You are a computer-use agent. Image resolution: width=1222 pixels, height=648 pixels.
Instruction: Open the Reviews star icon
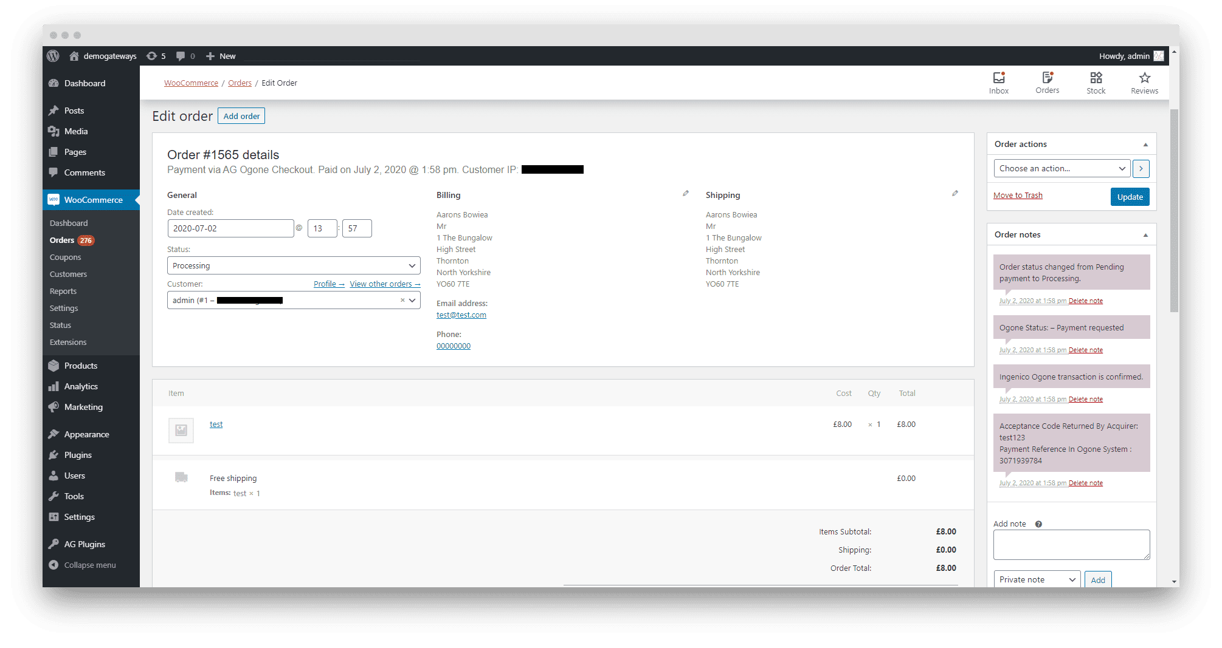[1145, 83]
